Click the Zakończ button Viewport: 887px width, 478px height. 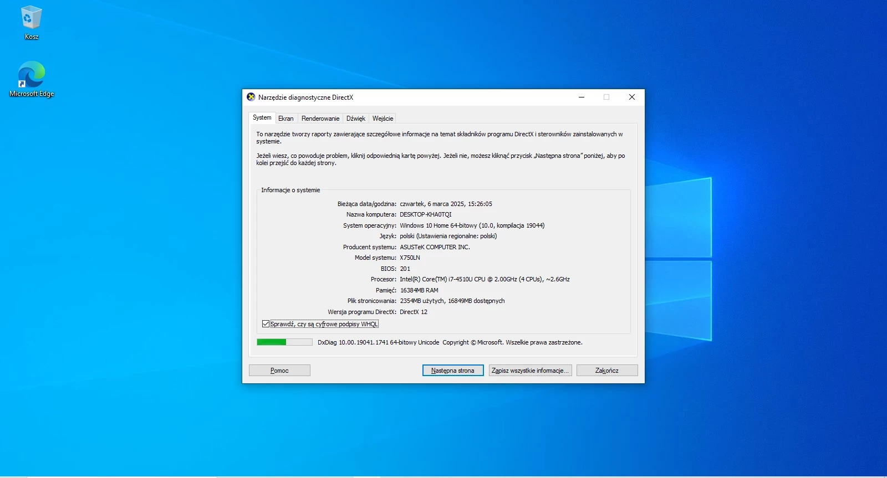coord(607,371)
